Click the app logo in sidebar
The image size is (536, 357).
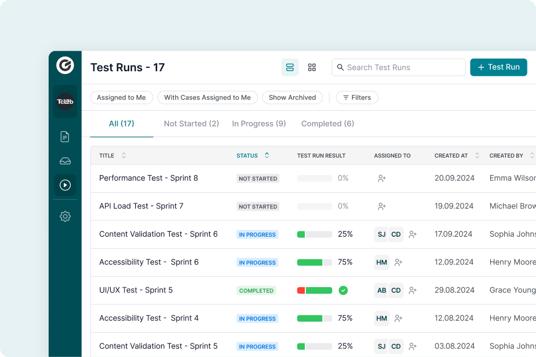(x=65, y=66)
